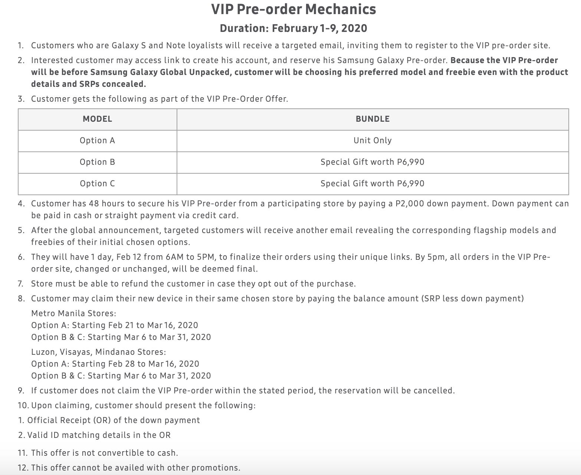Click the store refund rule in item 7
Image resolution: width=581 pixels, height=475 pixels.
pos(193,284)
